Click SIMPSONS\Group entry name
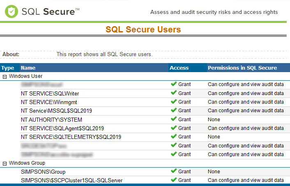 (43, 172)
